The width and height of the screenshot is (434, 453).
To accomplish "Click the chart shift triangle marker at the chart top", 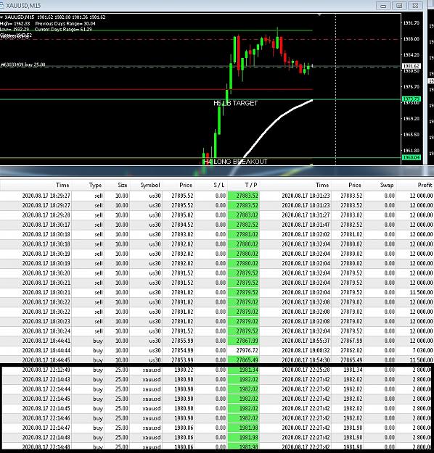I will click(320, 14).
